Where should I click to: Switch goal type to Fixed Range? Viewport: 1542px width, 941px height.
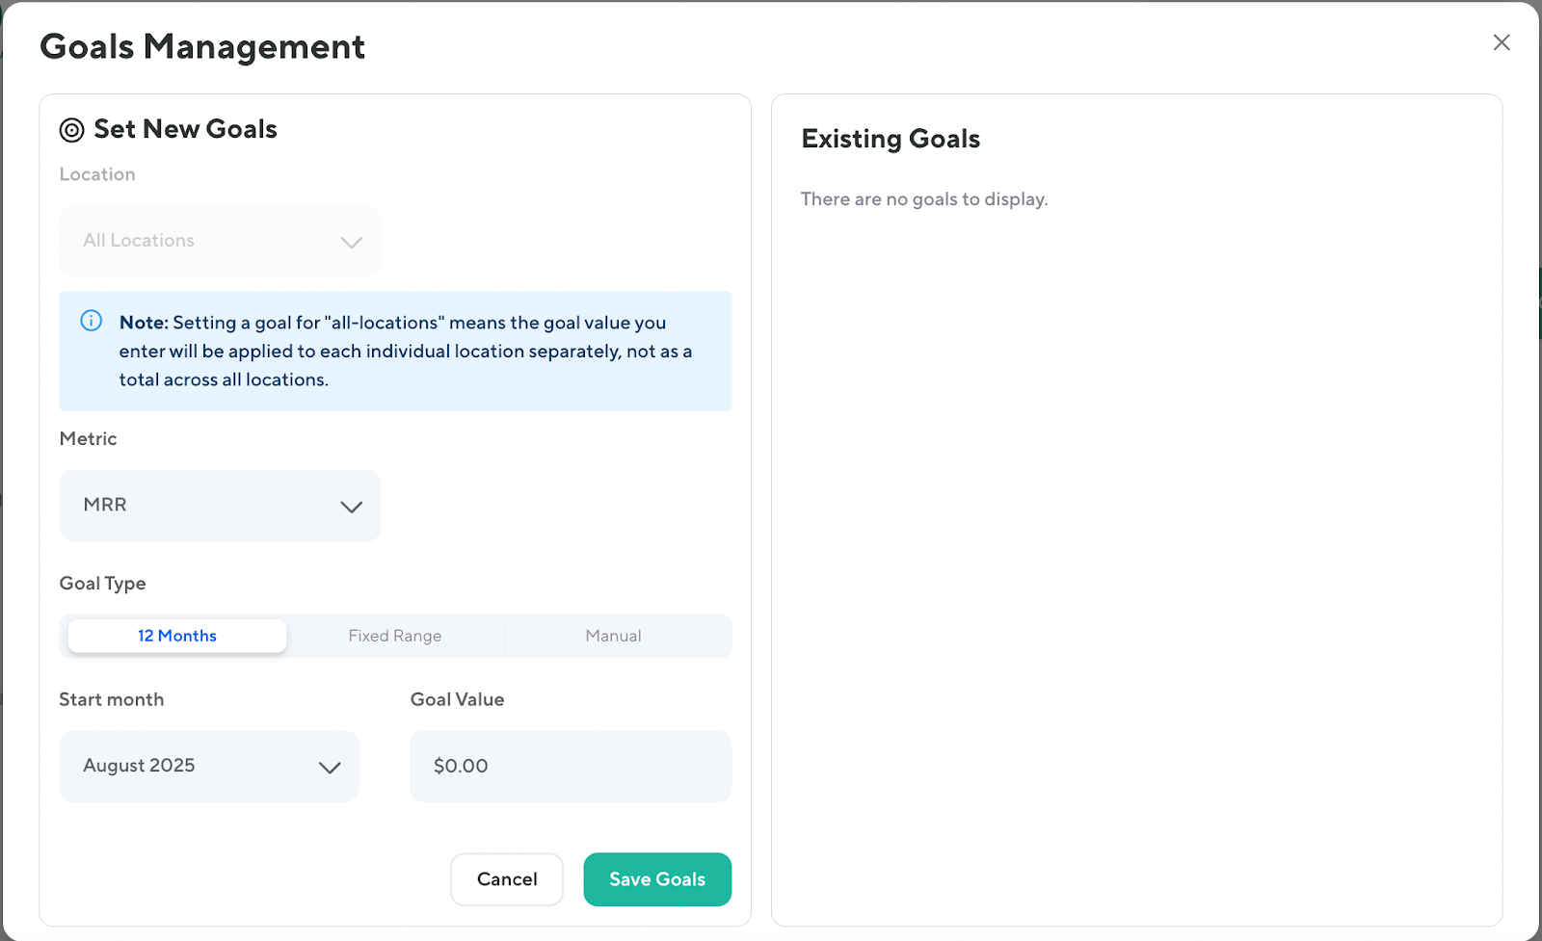[395, 636]
